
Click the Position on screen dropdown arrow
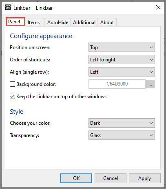click(151, 47)
